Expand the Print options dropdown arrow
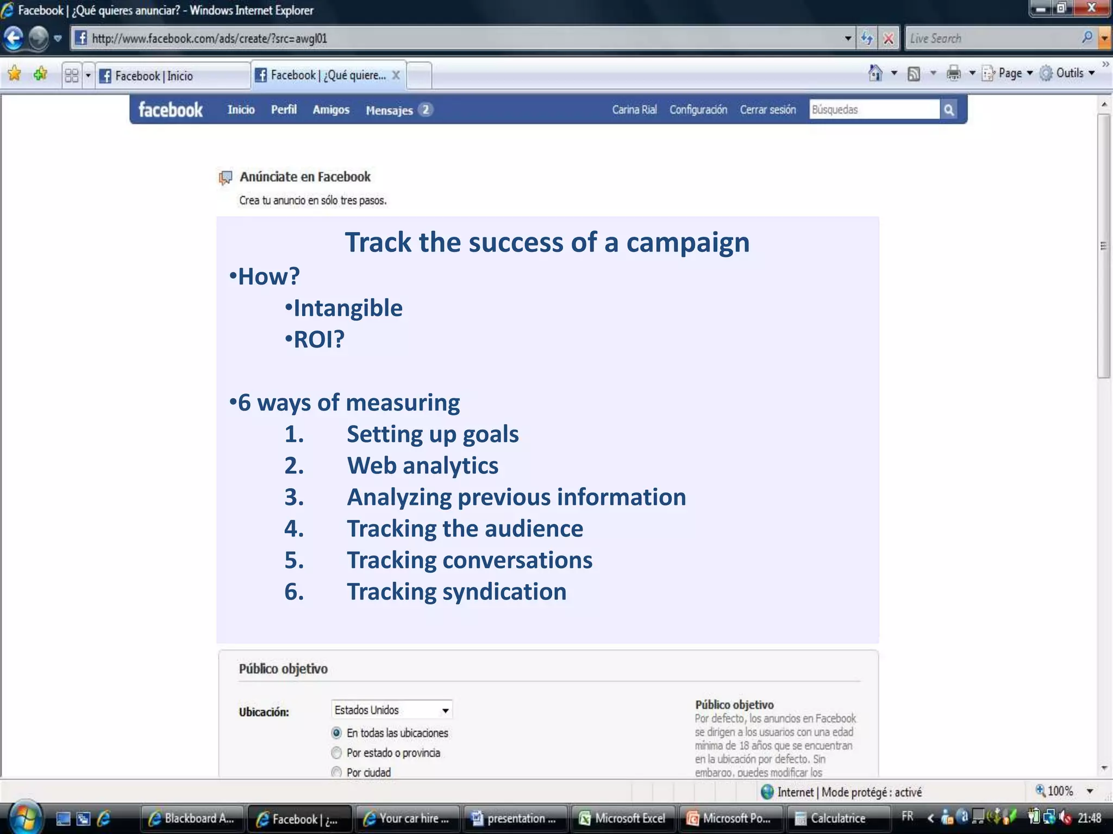The image size is (1113, 834). [972, 73]
